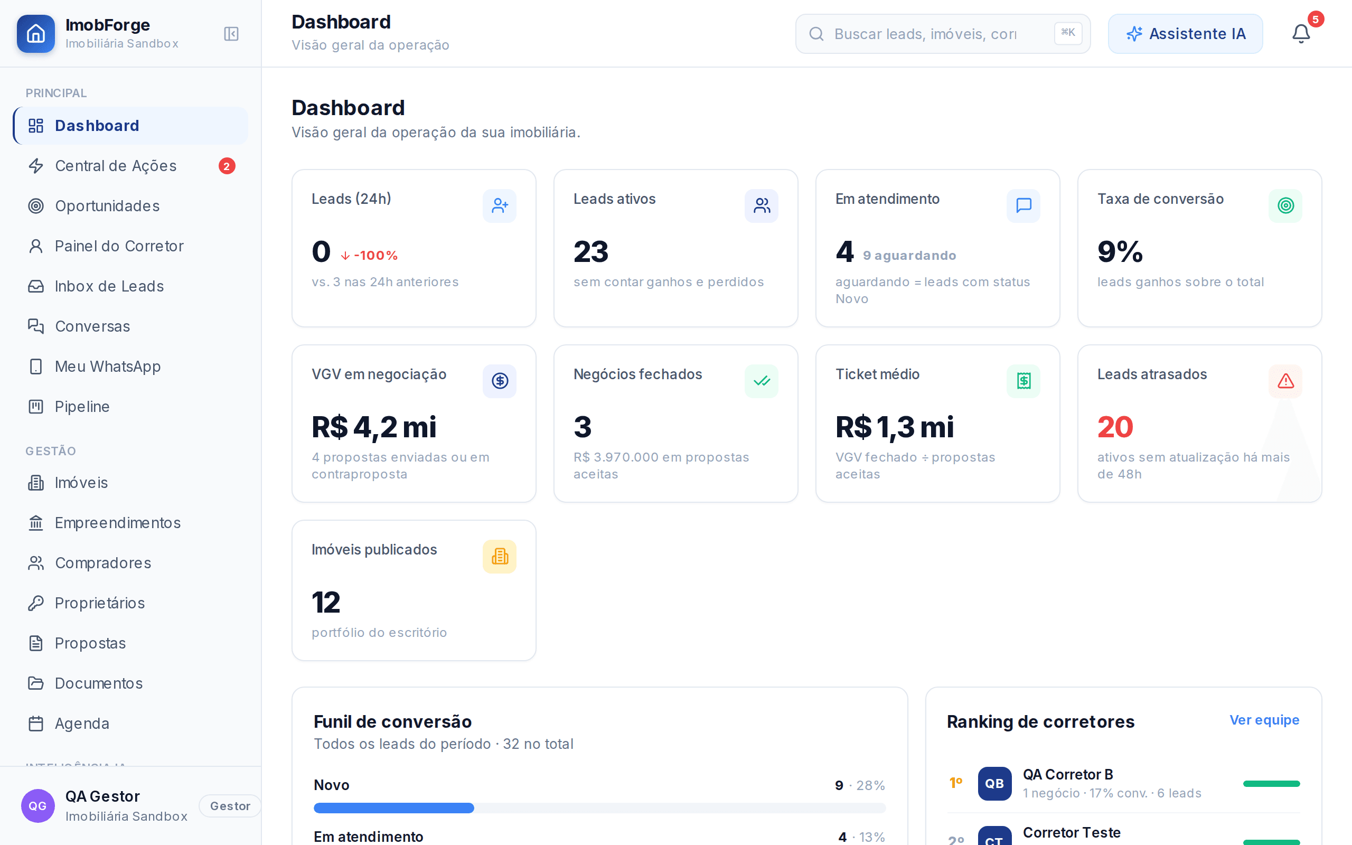Open Conversas in the sidebar

click(130, 326)
